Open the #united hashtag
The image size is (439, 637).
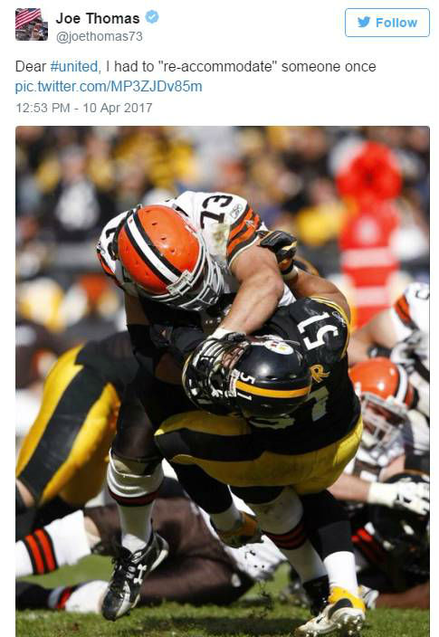click(74, 66)
